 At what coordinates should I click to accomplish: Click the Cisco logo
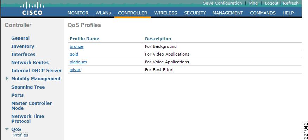tap(32, 8)
